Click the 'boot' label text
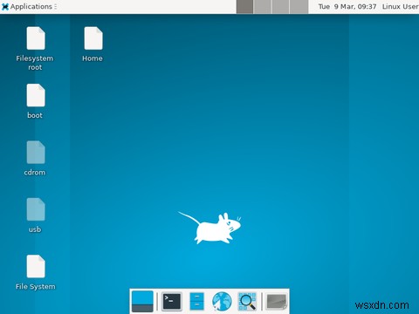The height and width of the screenshot is (314, 419). coord(35,115)
